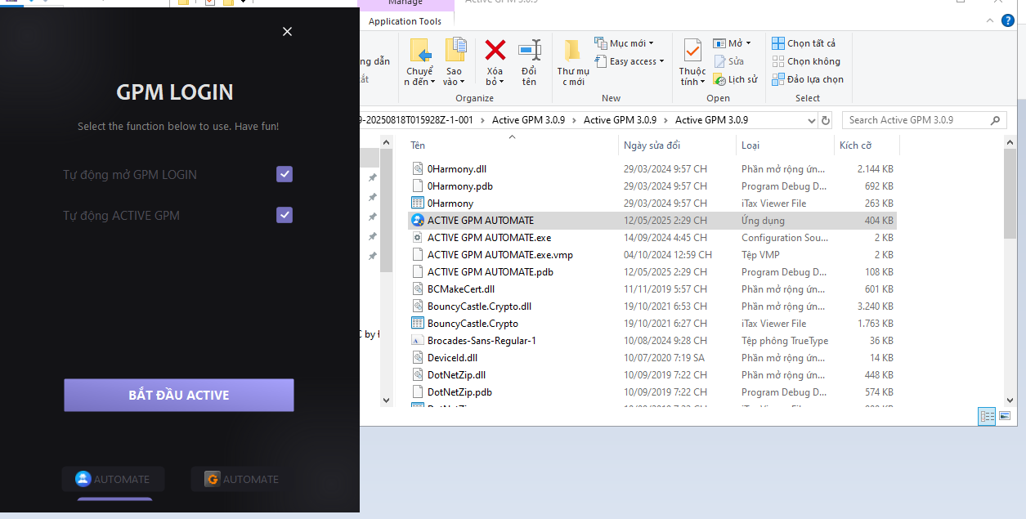Click the orange G AUTOMATE button in GPM

point(242,479)
